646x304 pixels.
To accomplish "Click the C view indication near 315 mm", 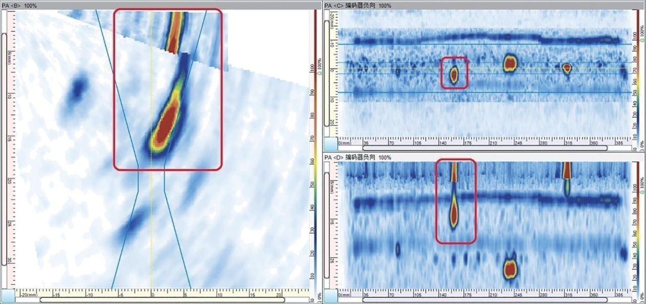I will (x=567, y=68).
